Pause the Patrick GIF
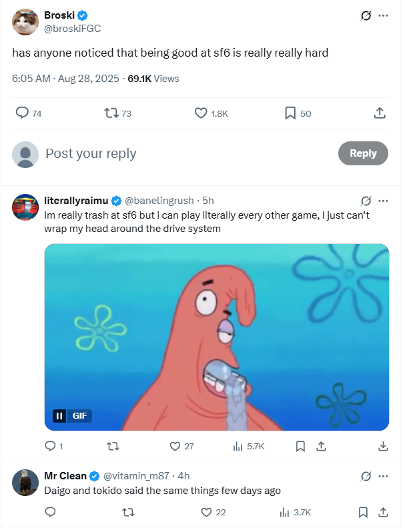The height and width of the screenshot is (528, 405). (x=59, y=416)
